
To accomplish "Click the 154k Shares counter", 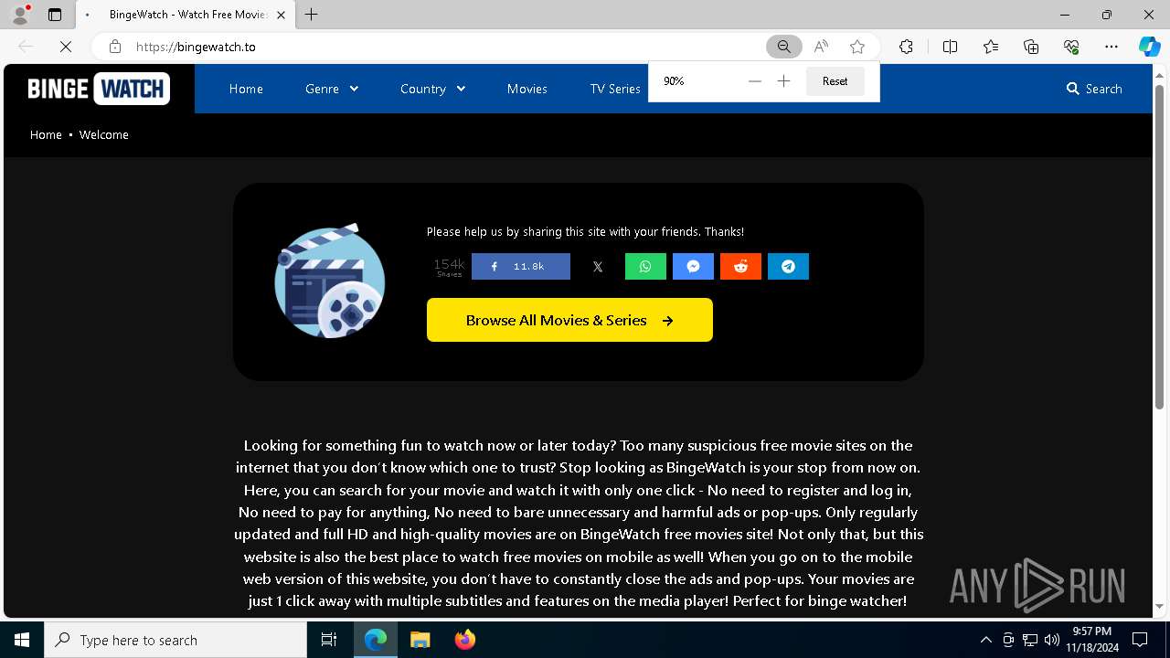I will point(449,267).
